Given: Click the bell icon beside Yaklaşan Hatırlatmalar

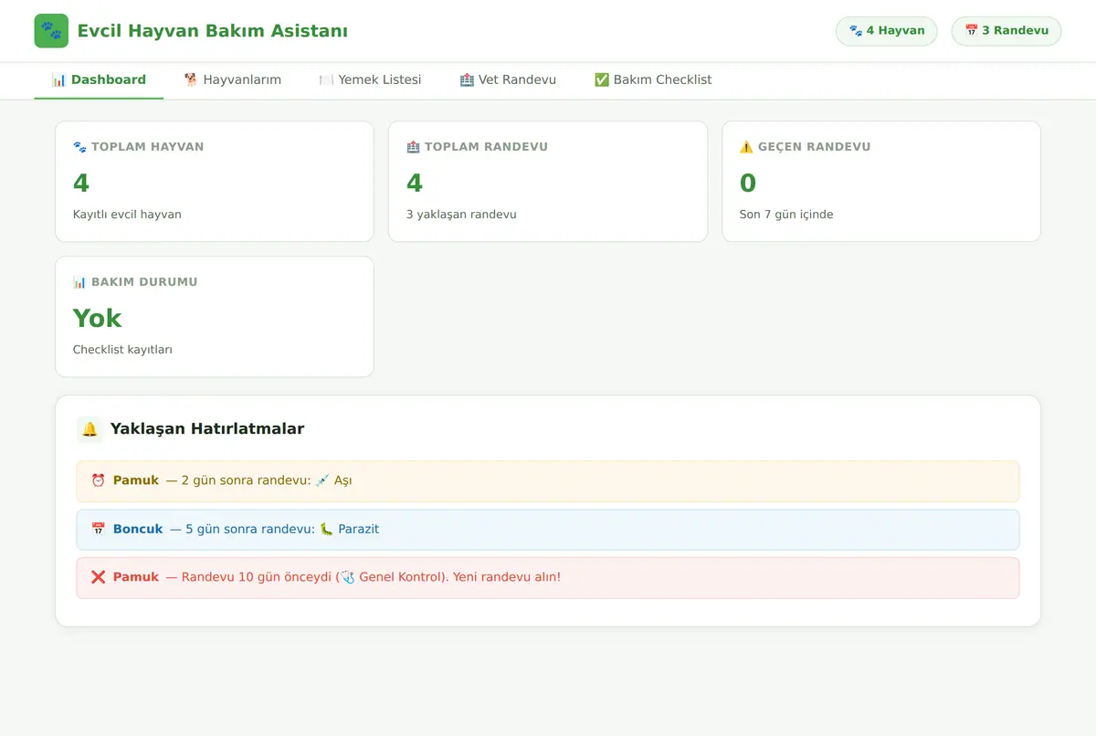Looking at the screenshot, I should 90,429.
